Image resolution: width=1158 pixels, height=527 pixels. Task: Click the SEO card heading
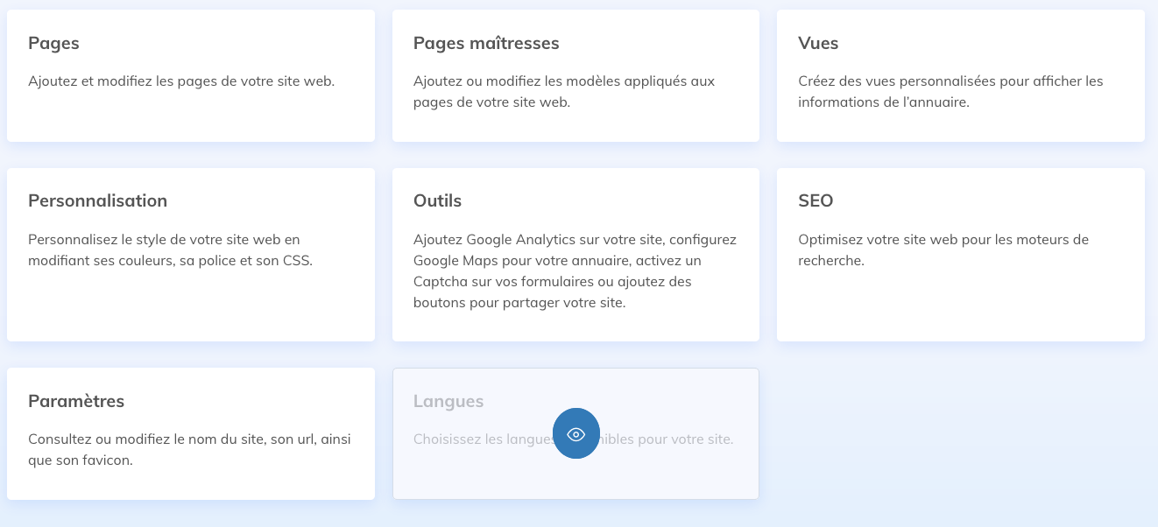[x=816, y=200]
